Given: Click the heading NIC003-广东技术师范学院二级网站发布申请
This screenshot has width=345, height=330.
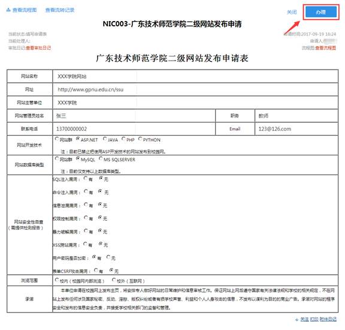Looking at the screenshot, I should point(172,24).
